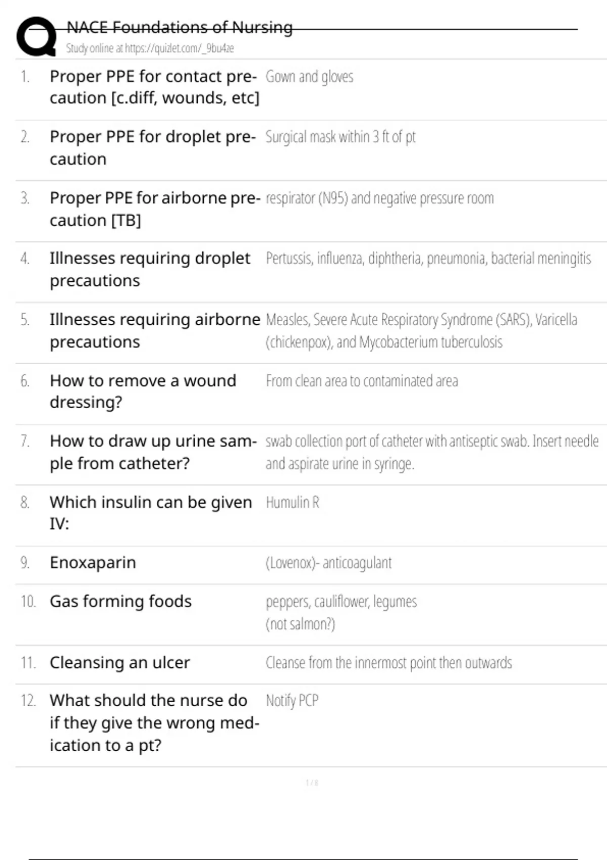Click the Enoxaparin term
The width and height of the screenshot is (607, 860).
(93, 563)
